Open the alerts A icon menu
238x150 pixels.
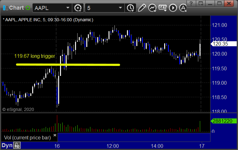pyautogui.click(x=183, y=8)
